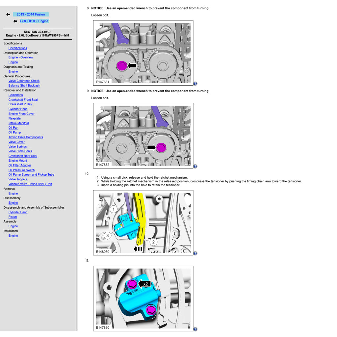The height and width of the screenshot is (337, 337).
Task: Click the tensioner illustration E148030
Action: click(x=143, y=222)
